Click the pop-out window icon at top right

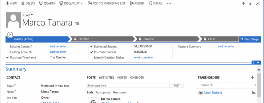[x=258, y=4]
